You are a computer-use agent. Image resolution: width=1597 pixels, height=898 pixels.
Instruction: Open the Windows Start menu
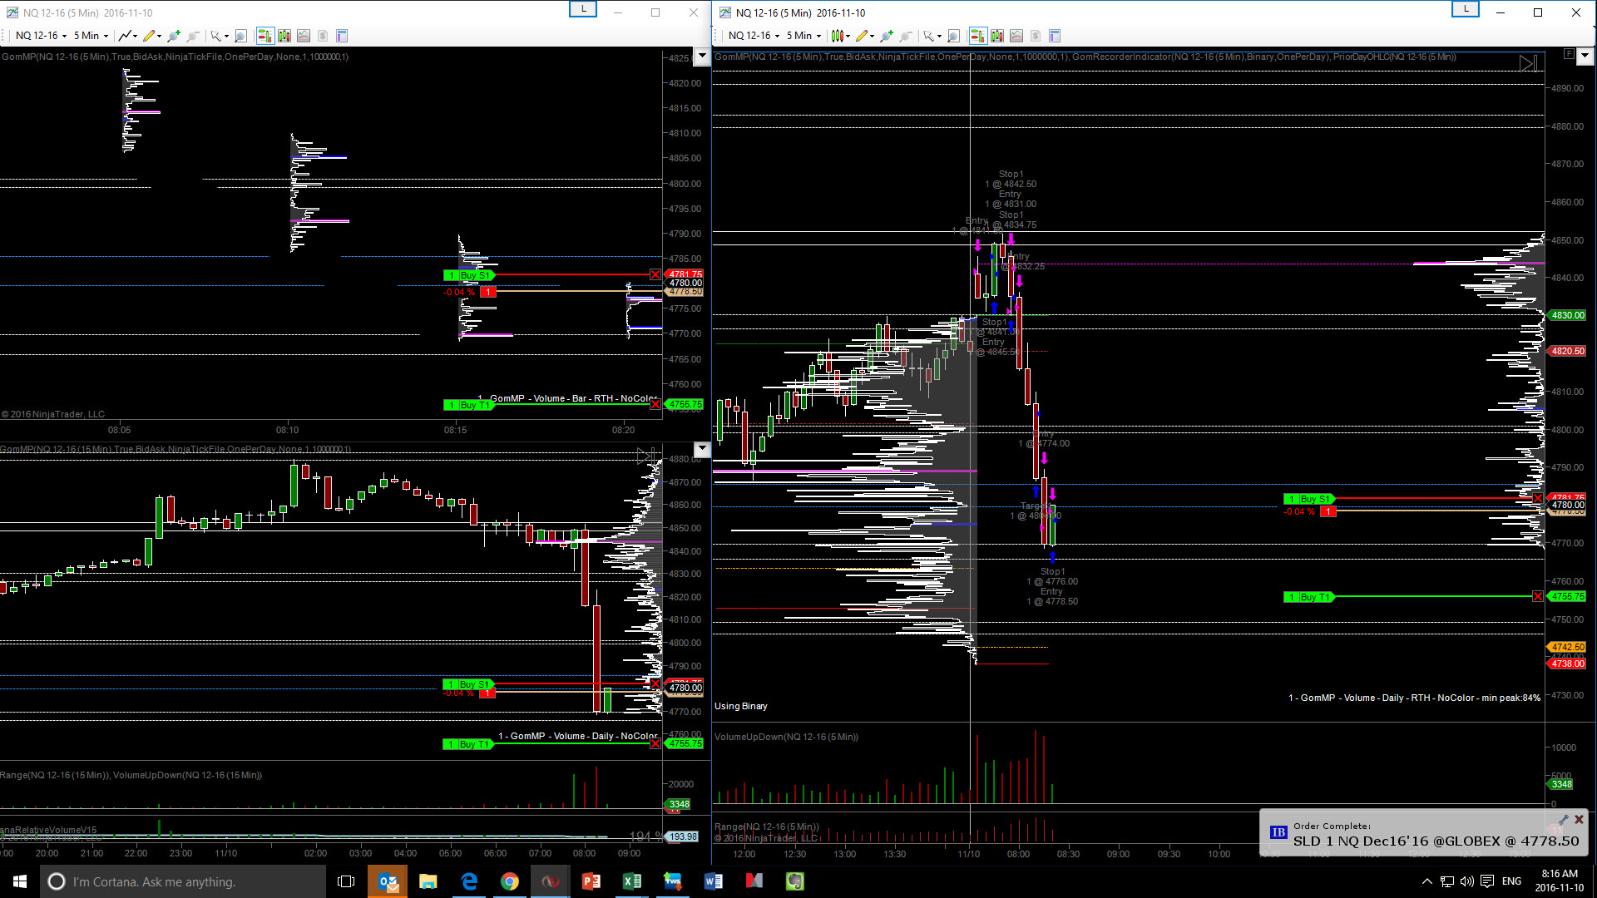[20, 881]
